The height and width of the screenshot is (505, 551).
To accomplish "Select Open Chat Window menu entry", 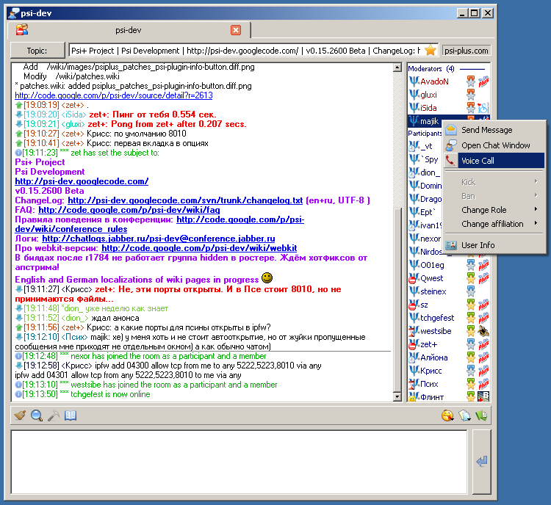I will pos(494,145).
